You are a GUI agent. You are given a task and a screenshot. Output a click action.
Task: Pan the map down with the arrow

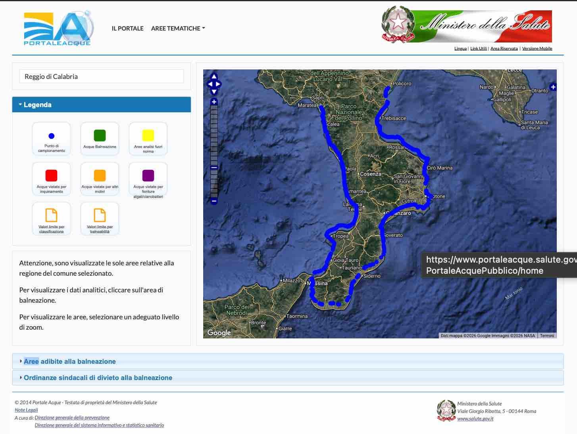pyautogui.click(x=214, y=92)
